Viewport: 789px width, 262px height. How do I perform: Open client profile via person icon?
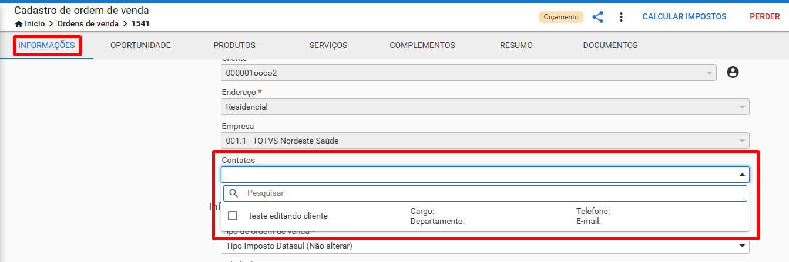coord(733,72)
